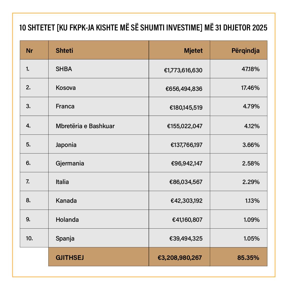This screenshot has height=290, width=289.
Task: Click the Nr column header
Action: point(30,50)
